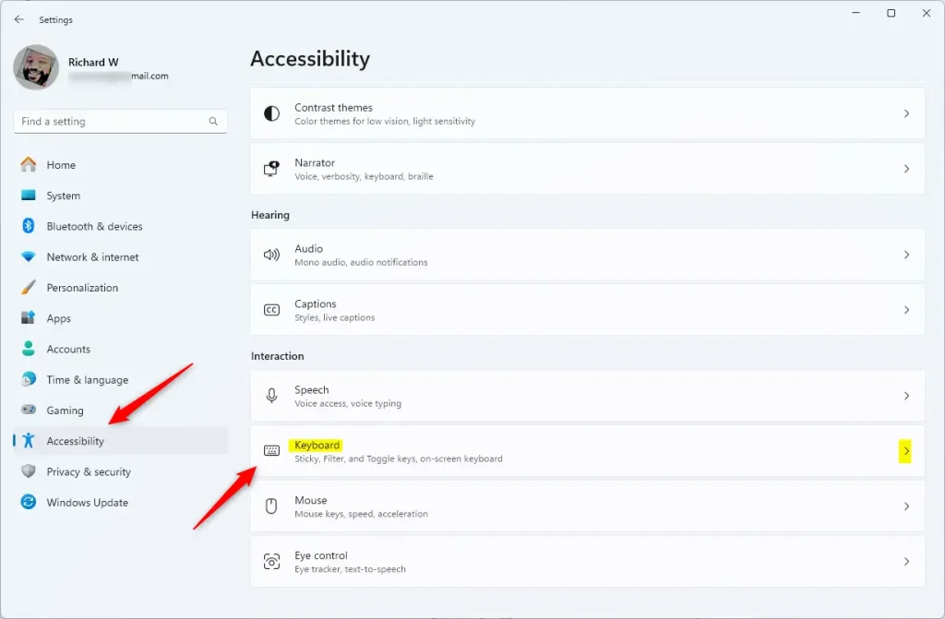Open Privacy & security section
The height and width of the screenshot is (619, 945).
click(89, 471)
